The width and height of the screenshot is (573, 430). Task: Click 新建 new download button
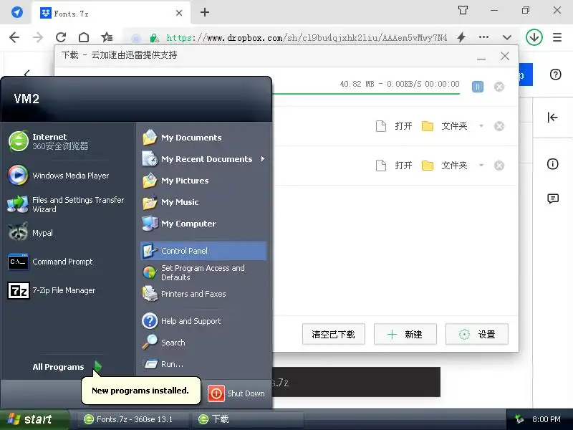405,334
